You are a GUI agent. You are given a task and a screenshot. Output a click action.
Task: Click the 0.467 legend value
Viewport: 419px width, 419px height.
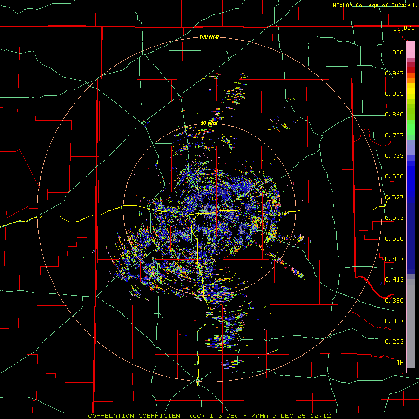coord(394,259)
